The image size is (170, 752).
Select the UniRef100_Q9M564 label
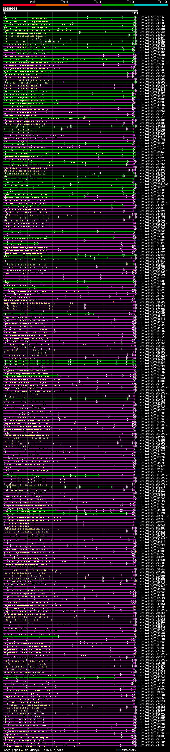tap(152, 111)
